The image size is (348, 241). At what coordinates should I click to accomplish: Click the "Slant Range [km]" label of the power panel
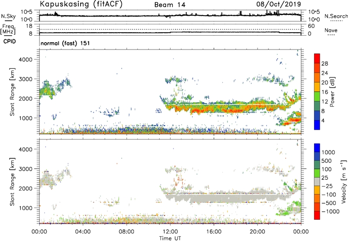(x=12, y=92)
